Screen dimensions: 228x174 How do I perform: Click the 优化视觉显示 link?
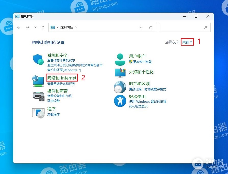coord(138,106)
